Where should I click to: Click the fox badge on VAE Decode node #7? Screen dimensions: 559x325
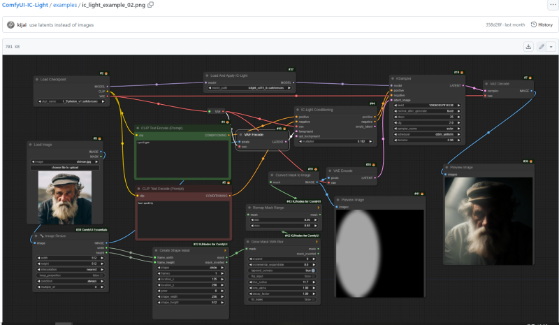pos(530,78)
